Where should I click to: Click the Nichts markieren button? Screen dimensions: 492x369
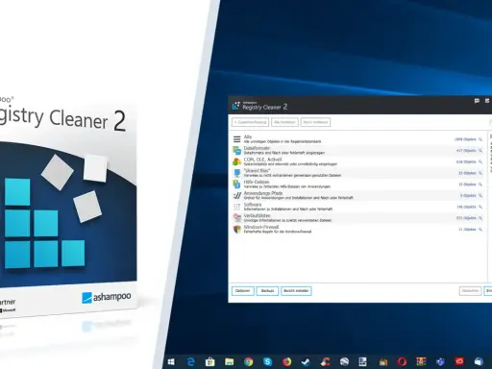(315, 122)
